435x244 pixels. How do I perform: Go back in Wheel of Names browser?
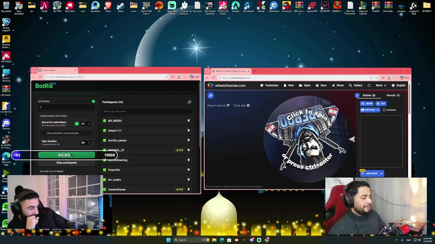click(207, 78)
